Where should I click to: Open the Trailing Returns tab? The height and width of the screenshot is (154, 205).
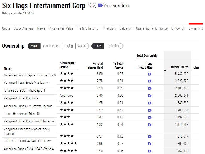88,28
